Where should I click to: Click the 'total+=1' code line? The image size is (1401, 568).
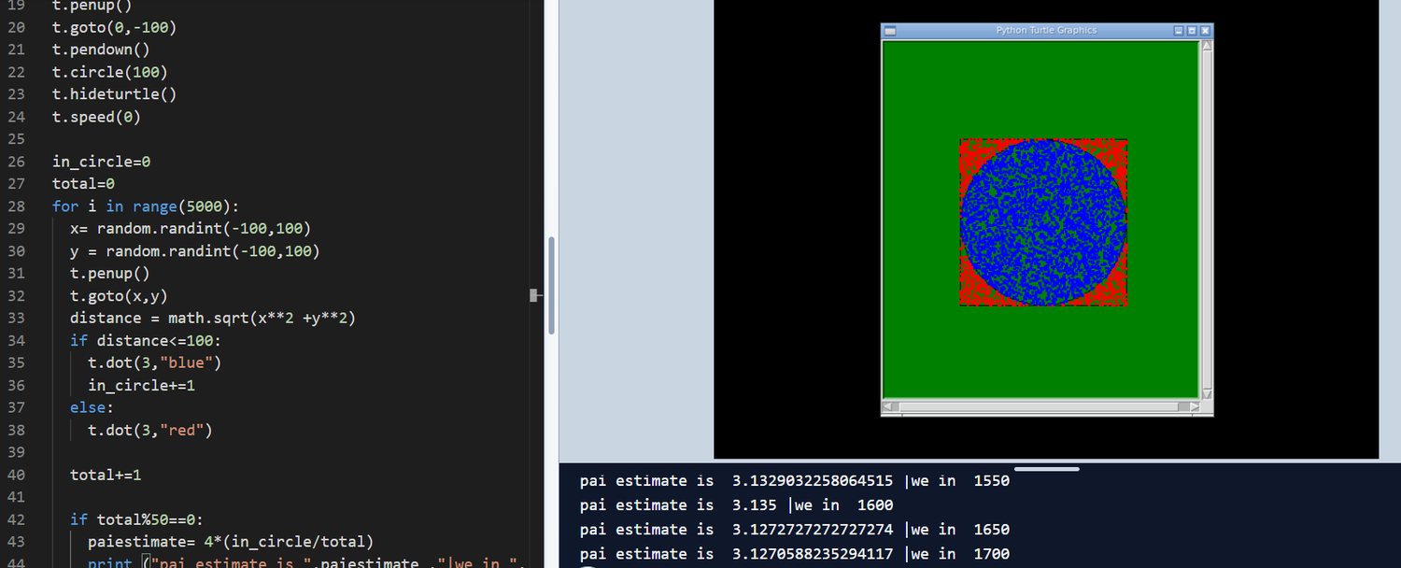(106, 475)
